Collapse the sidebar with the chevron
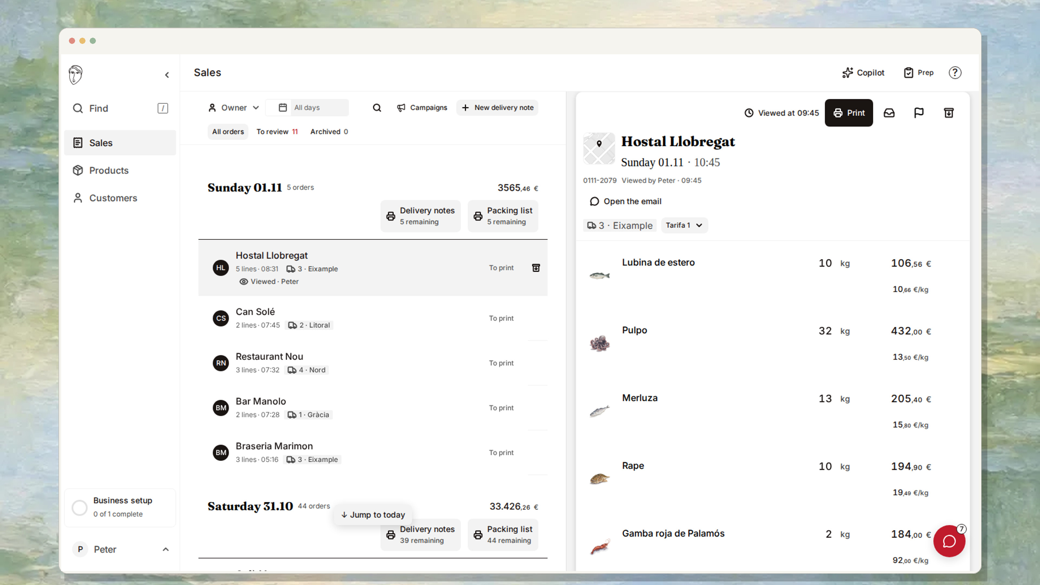The height and width of the screenshot is (585, 1040). pyautogui.click(x=167, y=75)
